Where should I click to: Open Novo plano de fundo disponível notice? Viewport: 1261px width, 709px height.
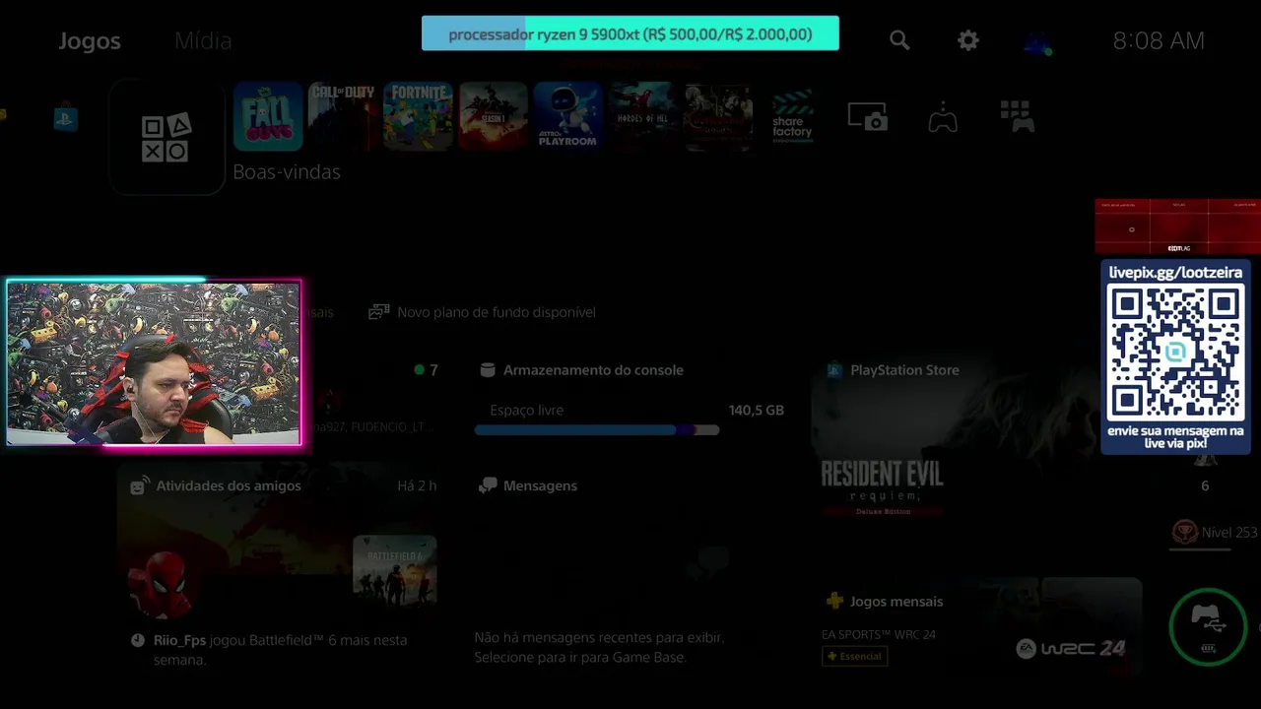pos(482,312)
